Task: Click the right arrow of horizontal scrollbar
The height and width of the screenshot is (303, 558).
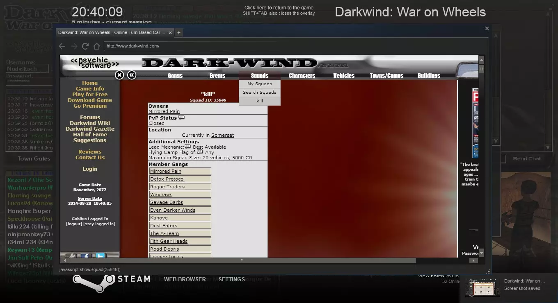Action: 473,260
